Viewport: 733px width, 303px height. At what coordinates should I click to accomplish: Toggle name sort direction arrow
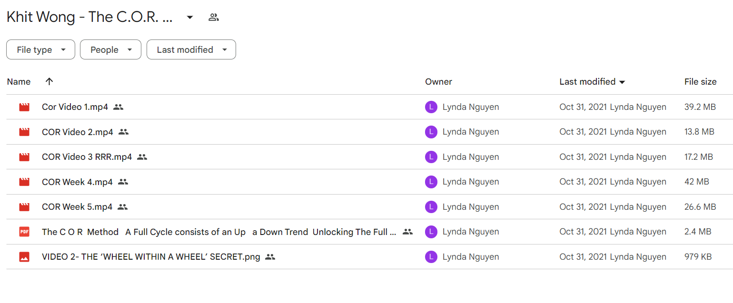tap(49, 81)
